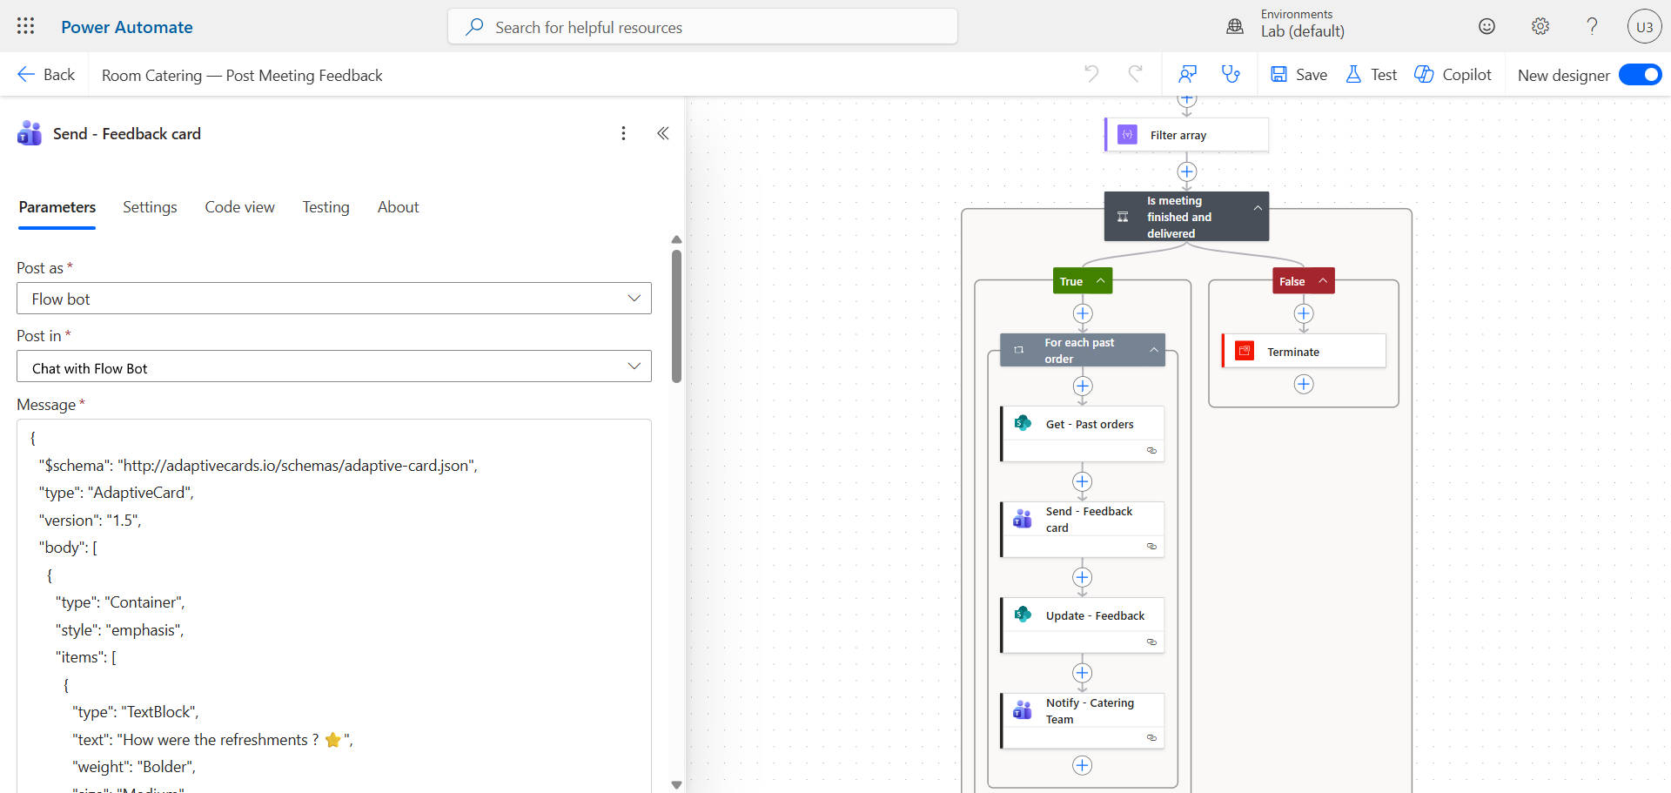Insert a step above Update - Feedback
This screenshot has height=793, width=1671.
tap(1083, 577)
